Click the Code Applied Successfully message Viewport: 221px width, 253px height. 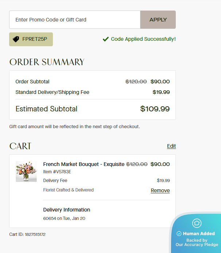tap(143, 39)
